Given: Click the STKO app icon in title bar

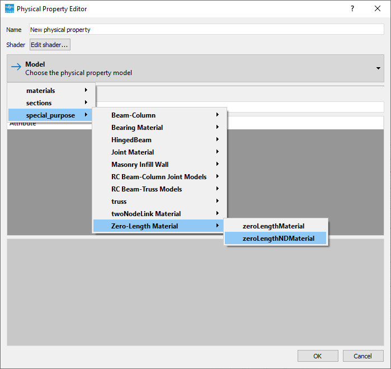Looking at the screenshot, I should coord(10,8).
